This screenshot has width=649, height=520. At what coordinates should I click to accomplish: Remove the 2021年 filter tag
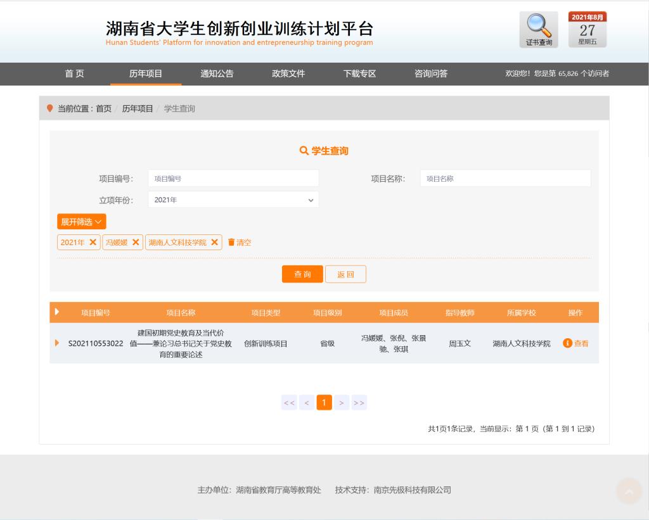tap(93, 243)
